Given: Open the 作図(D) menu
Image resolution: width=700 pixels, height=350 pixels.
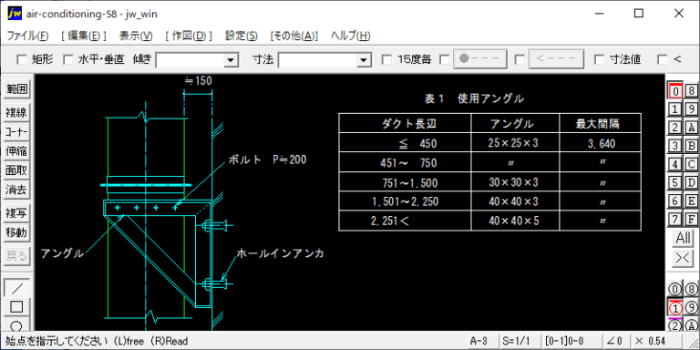Looking at the screenshot, I should [189, 36].
